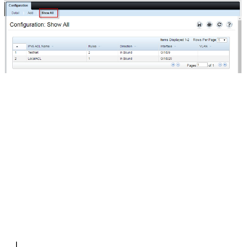Image resolution: width=246 pixels, height=247 pixels.
Task: Open Interface column sort arrow
Action: click(x=175, y=46)
